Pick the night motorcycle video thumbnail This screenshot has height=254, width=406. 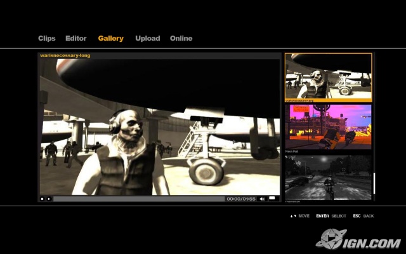(328, 177)
